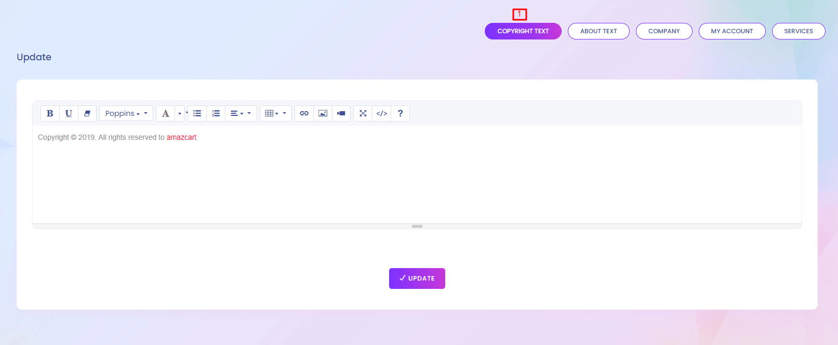Click the insert picture icon
The image size is (838, 345).
pyautogui.click(x=323, y=113)
